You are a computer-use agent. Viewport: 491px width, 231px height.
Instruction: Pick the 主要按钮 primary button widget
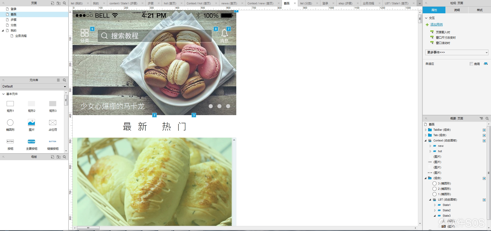click(x=31, y=144)
